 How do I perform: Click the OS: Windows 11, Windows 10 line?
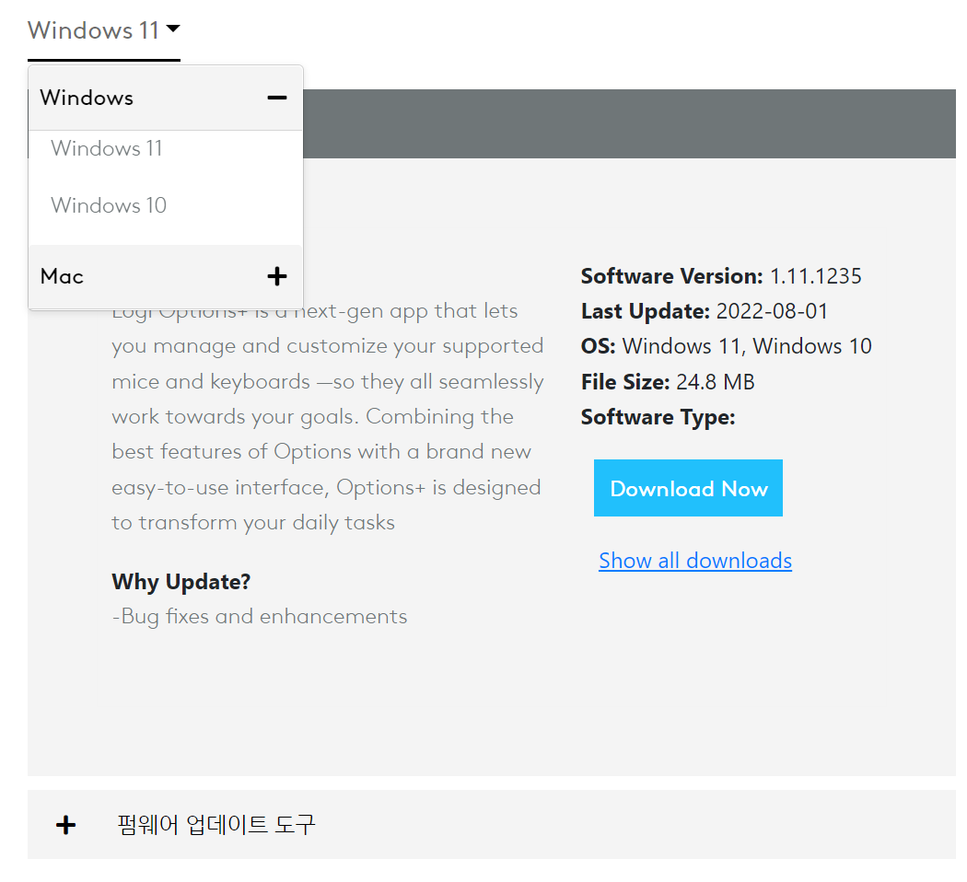point(727,346)
